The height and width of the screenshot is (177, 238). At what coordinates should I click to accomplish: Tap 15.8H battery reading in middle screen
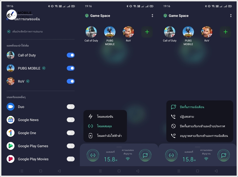tap(111, 159)
